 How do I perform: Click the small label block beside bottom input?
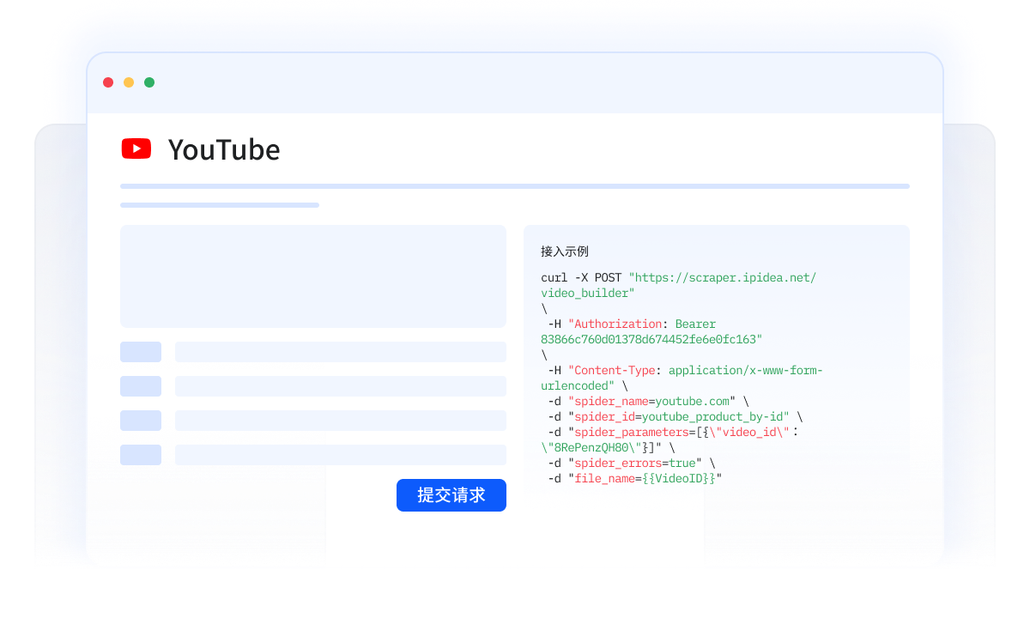[141, 455]
